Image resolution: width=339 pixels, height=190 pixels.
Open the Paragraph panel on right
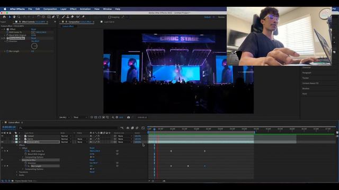click(307, 73)
